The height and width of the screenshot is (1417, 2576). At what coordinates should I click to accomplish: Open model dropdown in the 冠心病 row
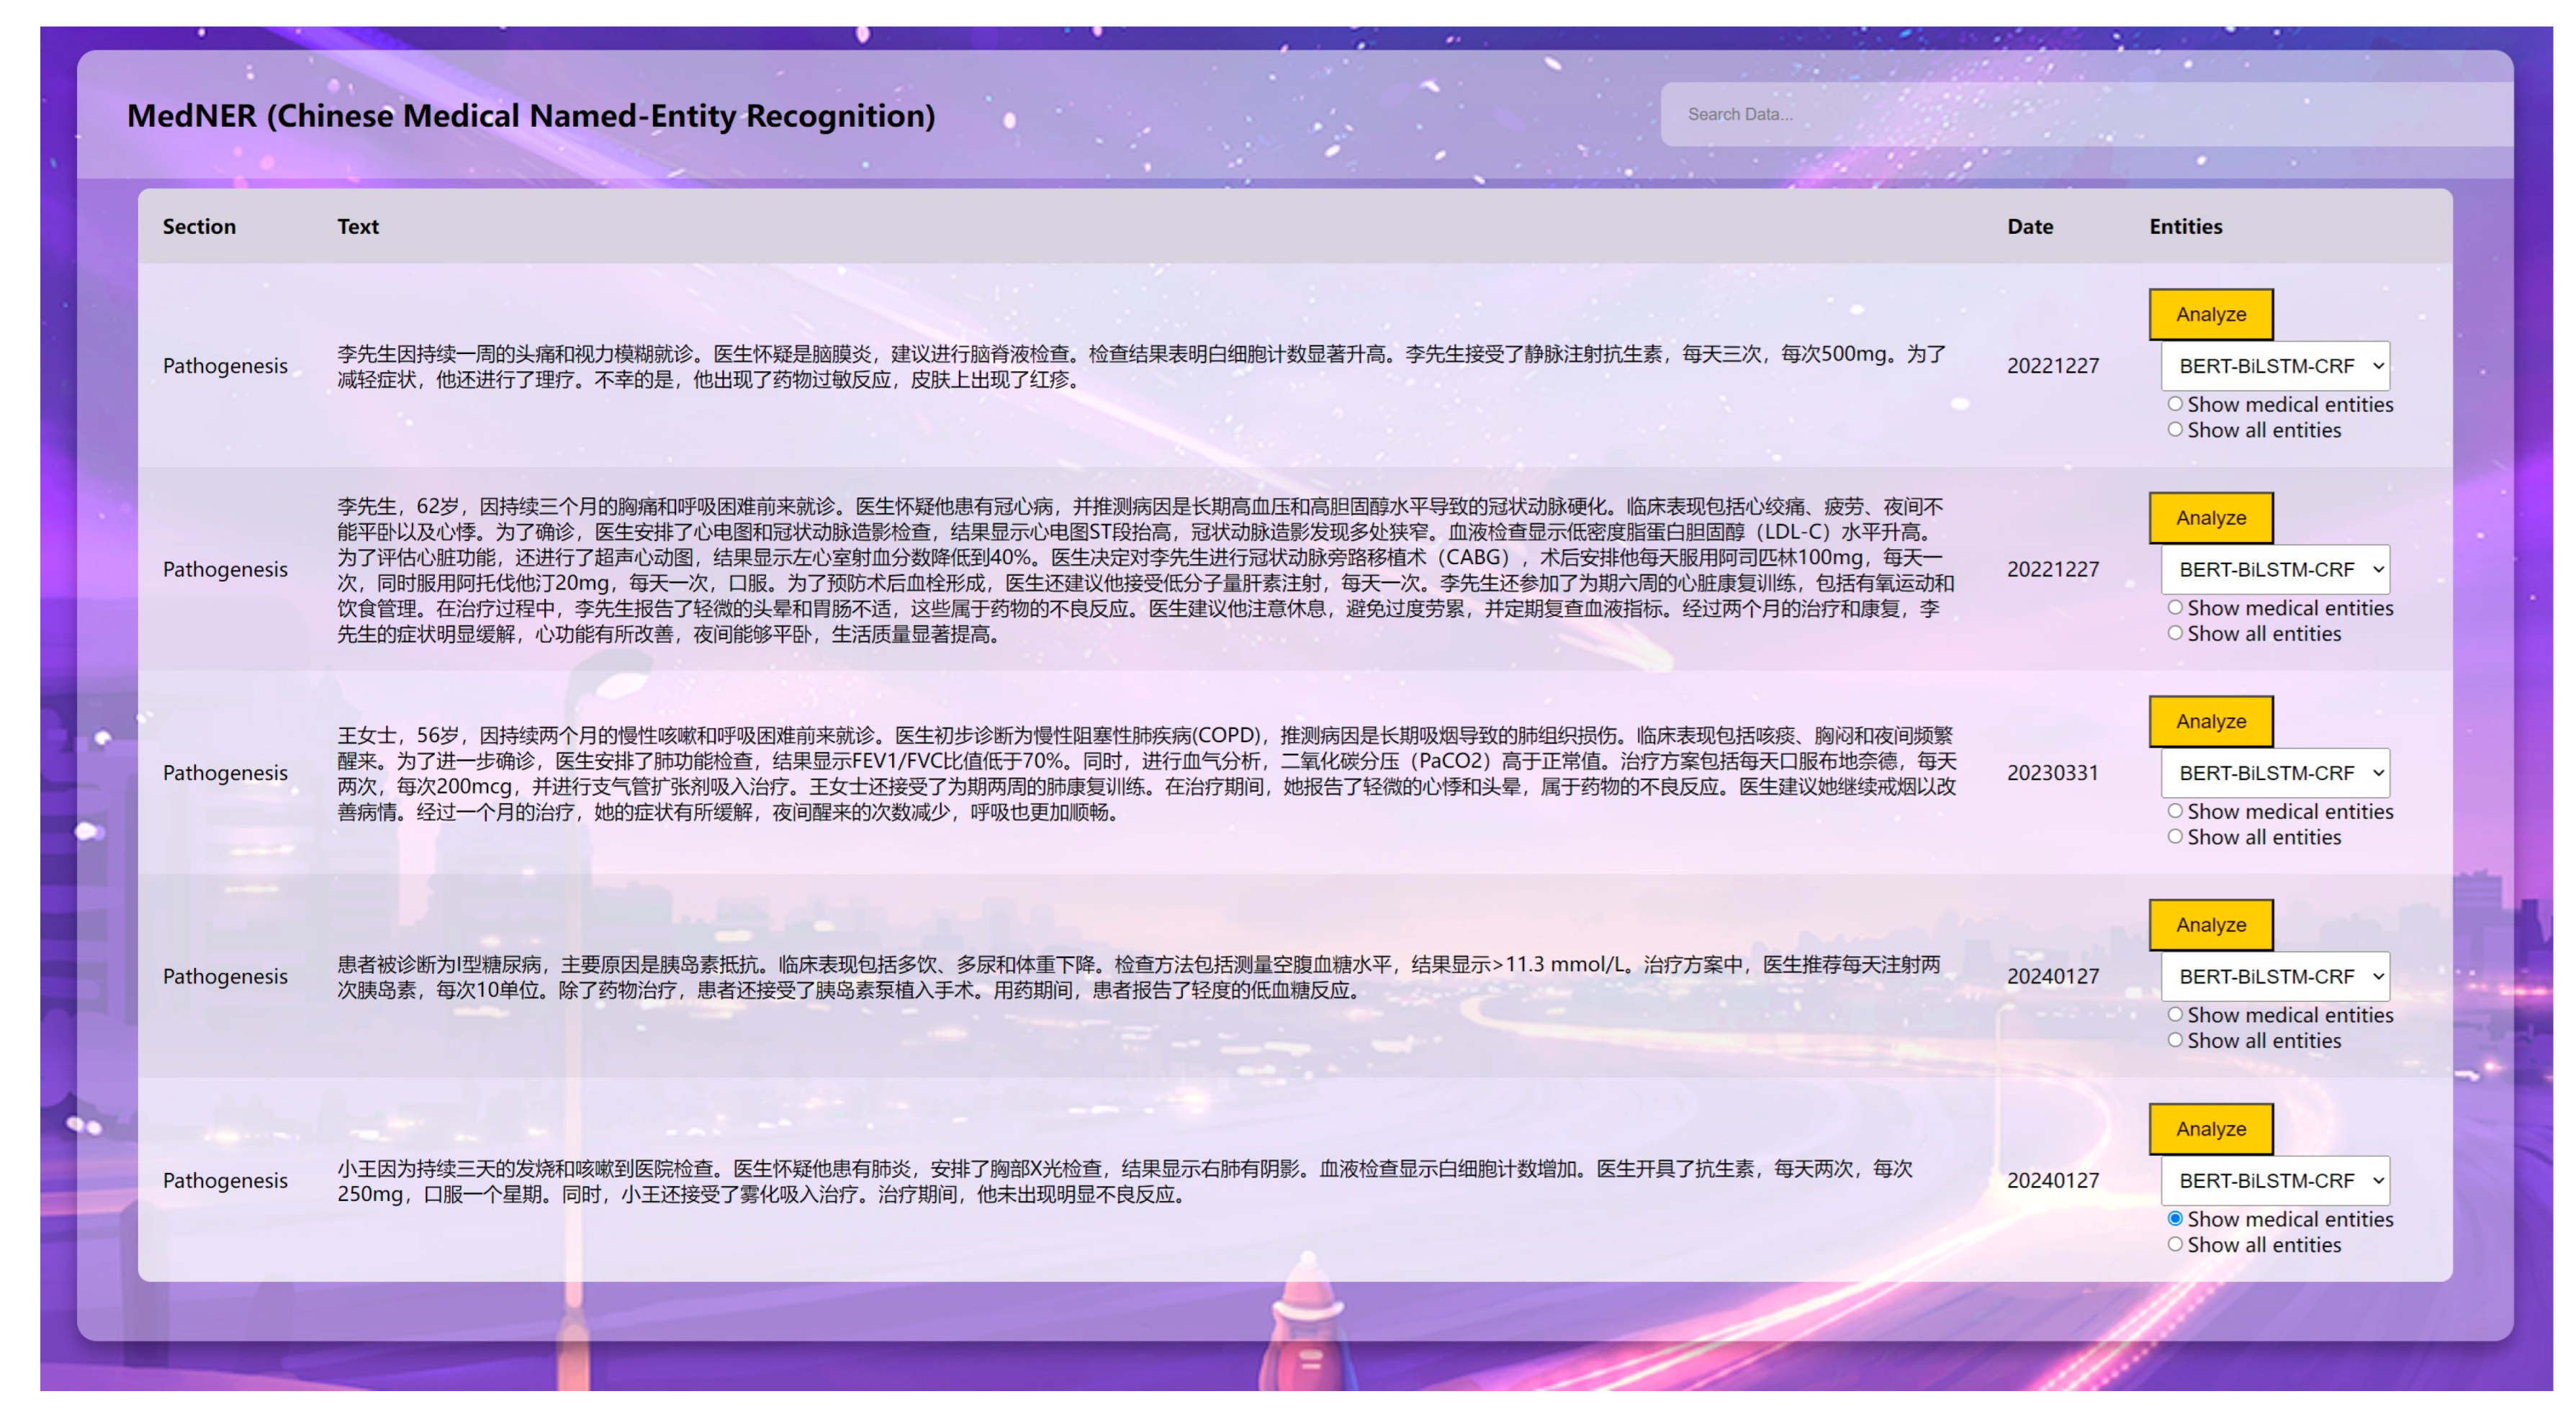pyautogui.click(x=2275, y=569)
